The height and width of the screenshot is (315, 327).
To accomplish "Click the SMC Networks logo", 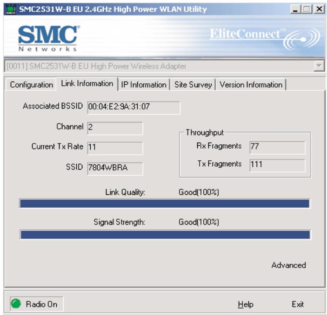I will (49, 38).
